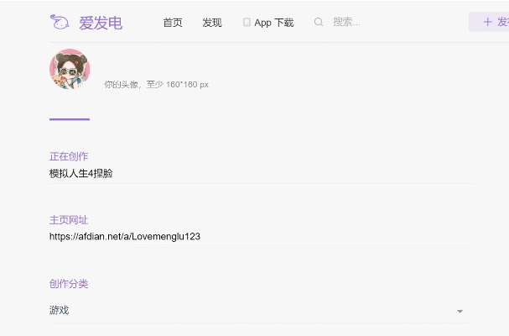Click the plus icon in purple button
The width and height of the screenshot is (509, 336).
[x=488, y=23]
